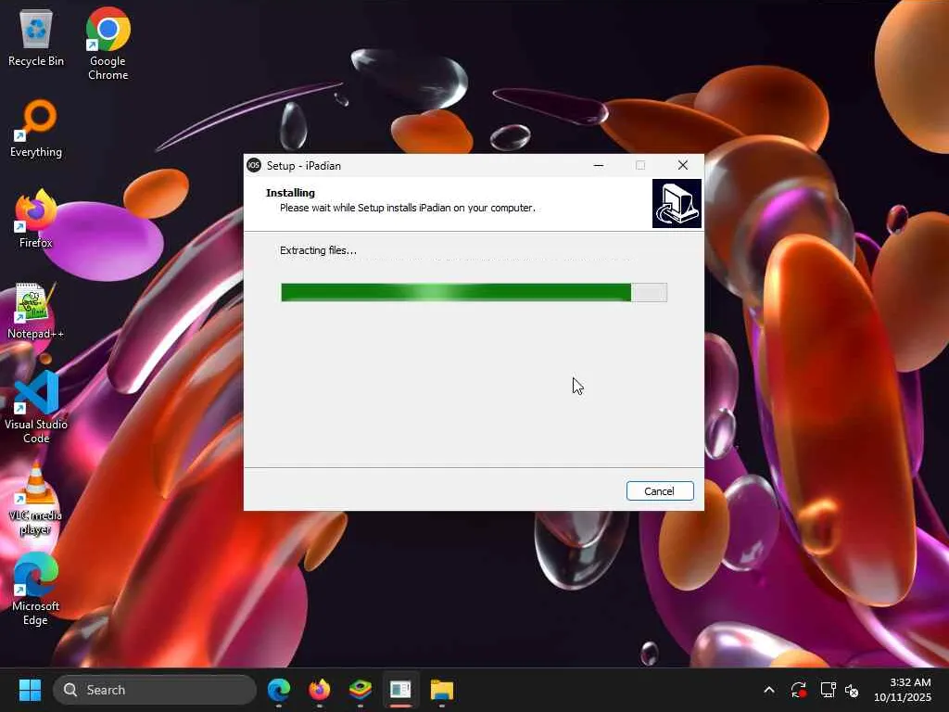This screenshot has width=949, height=712.
Task: Click the taskbar Search box
Action: (155, 690)
